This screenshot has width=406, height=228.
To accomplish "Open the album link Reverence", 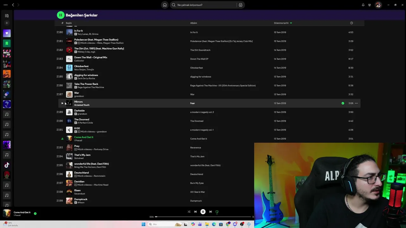I will coord(196,148).
